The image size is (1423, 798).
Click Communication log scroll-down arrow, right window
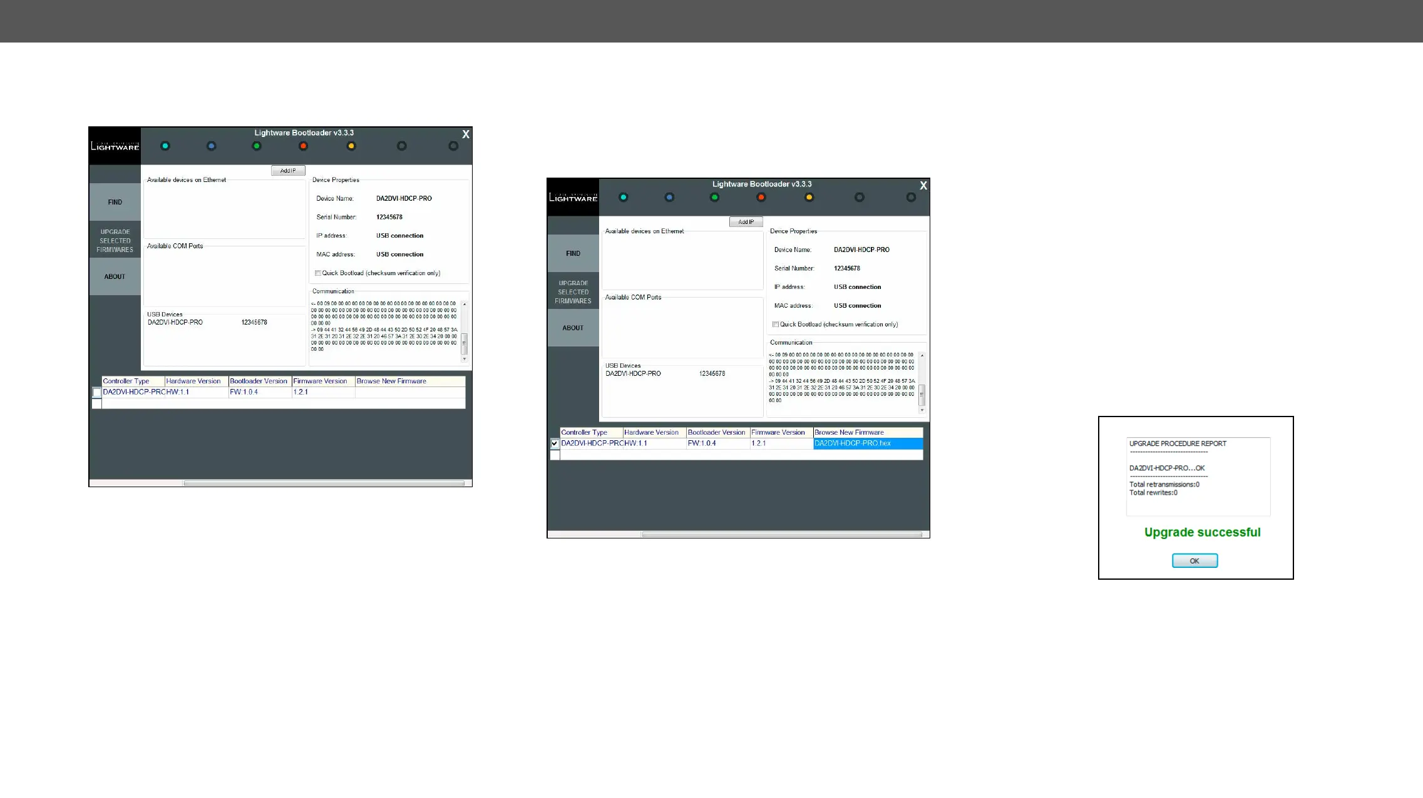[922, 410]
